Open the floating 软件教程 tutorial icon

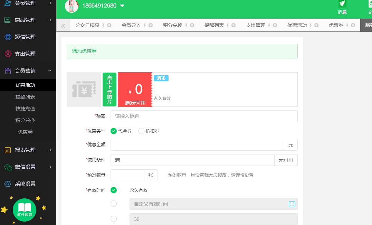(24, 209)
